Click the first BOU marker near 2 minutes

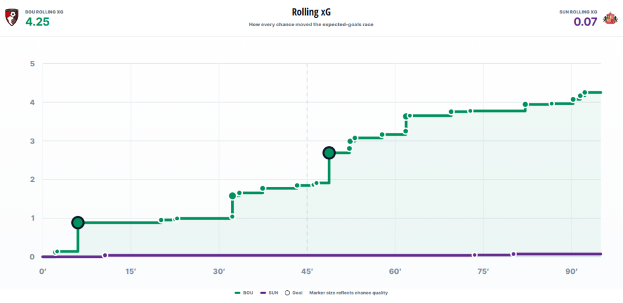[56, 252]
